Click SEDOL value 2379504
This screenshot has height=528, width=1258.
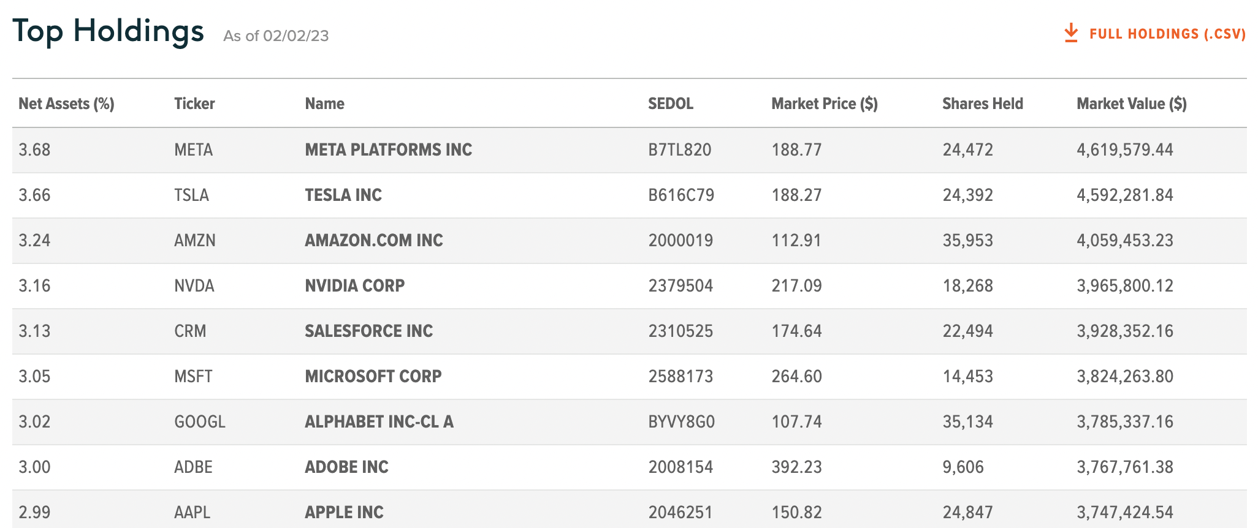(680, 285)
